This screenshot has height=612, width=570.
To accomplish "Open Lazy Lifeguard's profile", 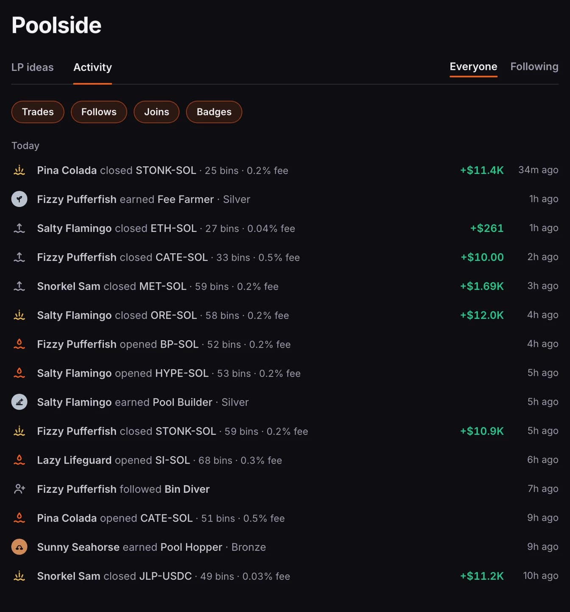I will click(74, 460).
